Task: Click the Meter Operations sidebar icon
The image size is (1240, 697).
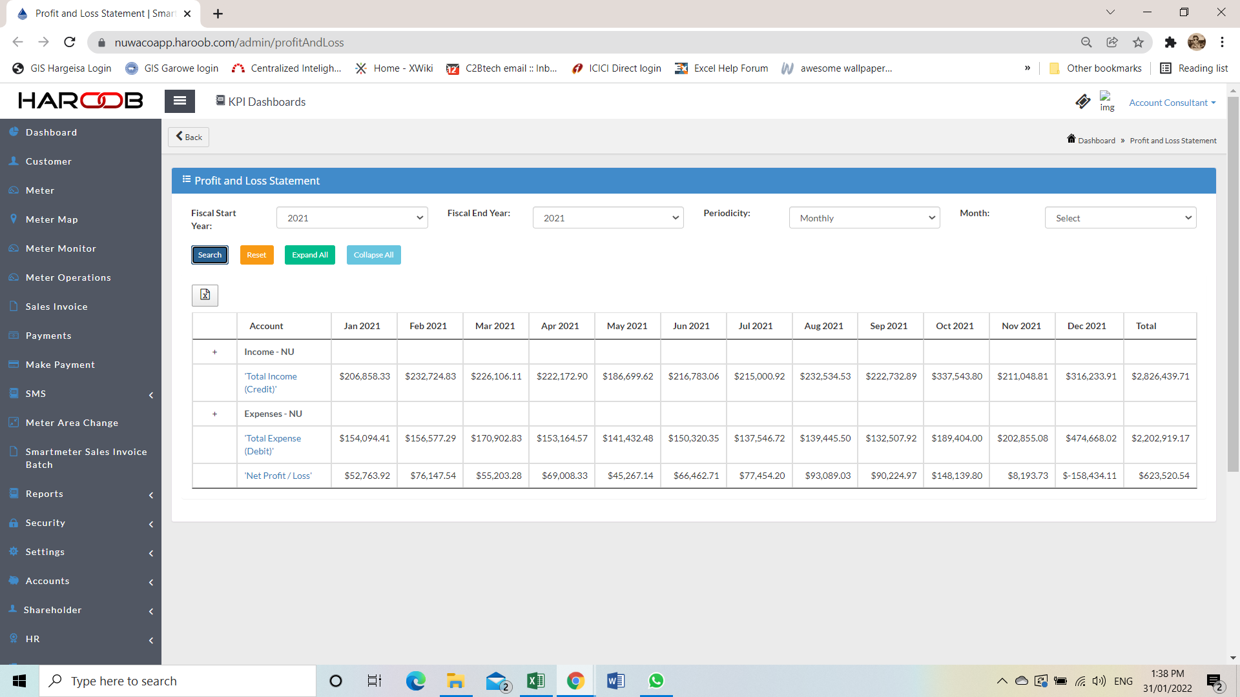Action: coord(14,277)
